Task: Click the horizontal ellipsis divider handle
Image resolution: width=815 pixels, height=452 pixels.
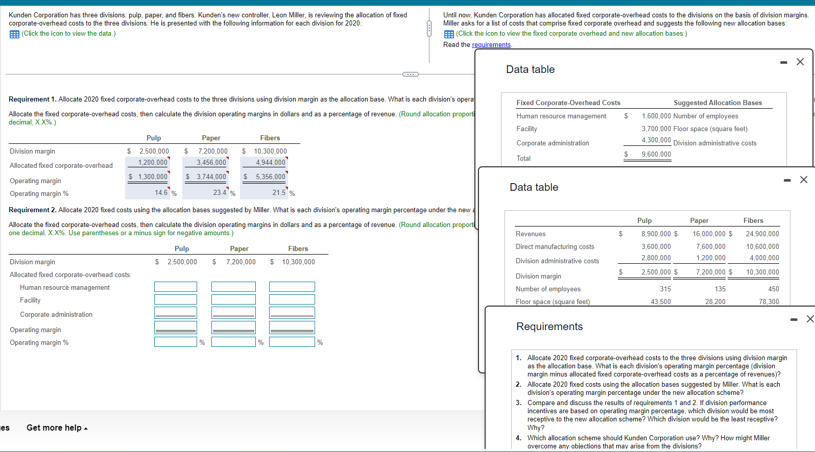Action: [411, 74]
